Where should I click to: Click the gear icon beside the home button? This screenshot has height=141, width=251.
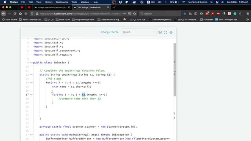[x=26, y=14]
